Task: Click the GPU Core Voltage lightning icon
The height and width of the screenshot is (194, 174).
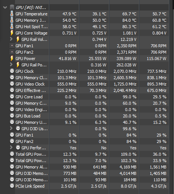Action: [x=12, y=33]
